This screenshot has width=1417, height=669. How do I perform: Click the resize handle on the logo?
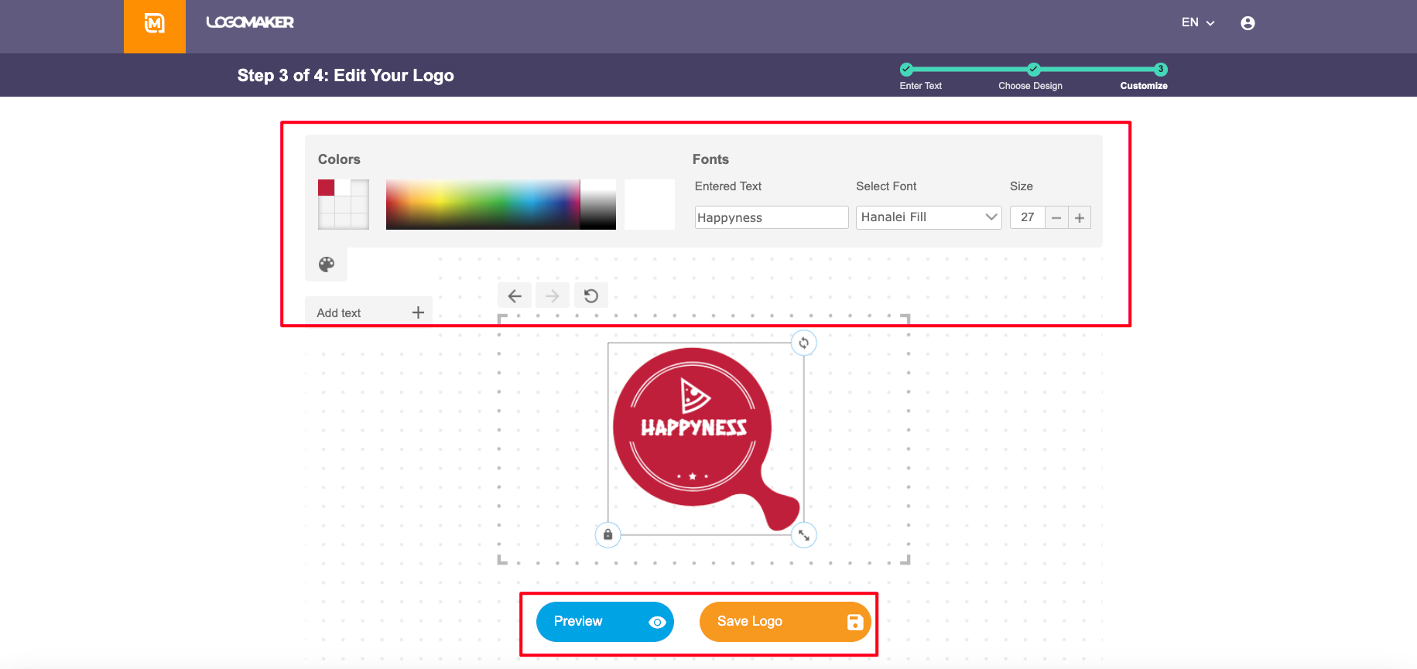pos(804,535)
